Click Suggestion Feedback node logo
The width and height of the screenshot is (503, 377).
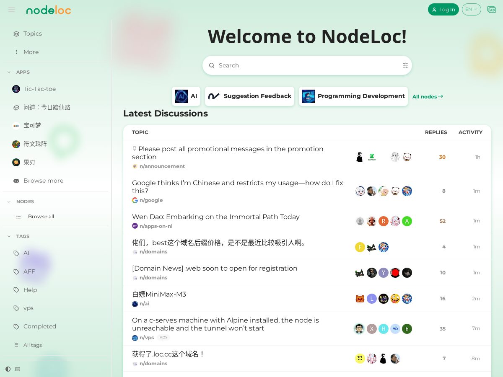click(214, 96)
